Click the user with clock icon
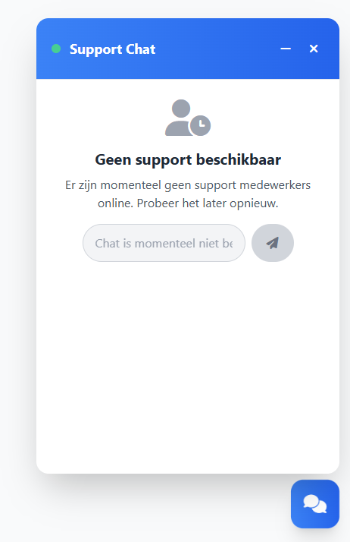This screenshot has height=542, width=350. pos(188,118)
